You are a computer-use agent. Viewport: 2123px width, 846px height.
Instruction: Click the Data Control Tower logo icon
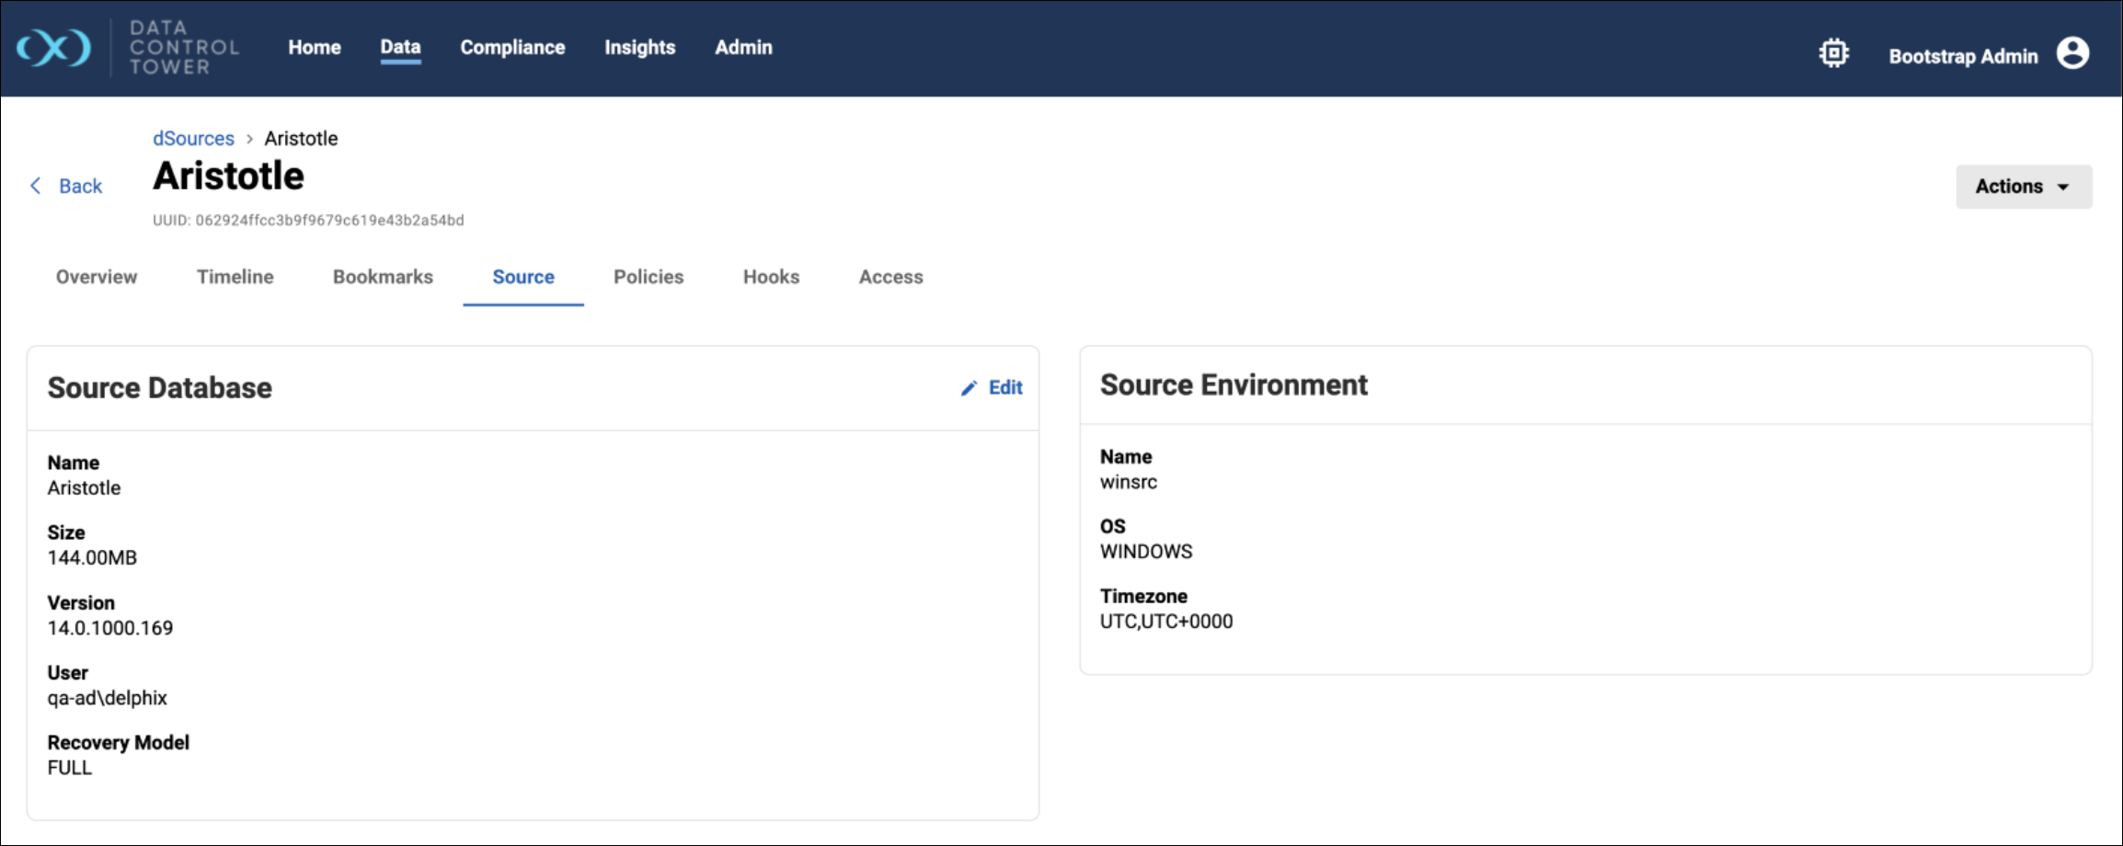53,48
